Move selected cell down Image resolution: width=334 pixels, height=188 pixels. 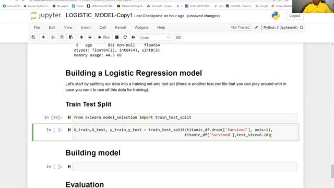coord(90,37)
